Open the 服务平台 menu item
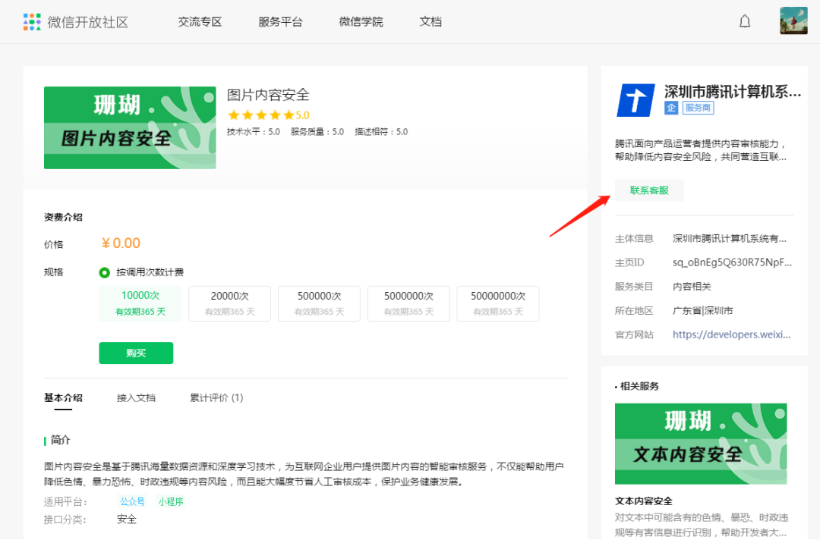 point(280,22)
